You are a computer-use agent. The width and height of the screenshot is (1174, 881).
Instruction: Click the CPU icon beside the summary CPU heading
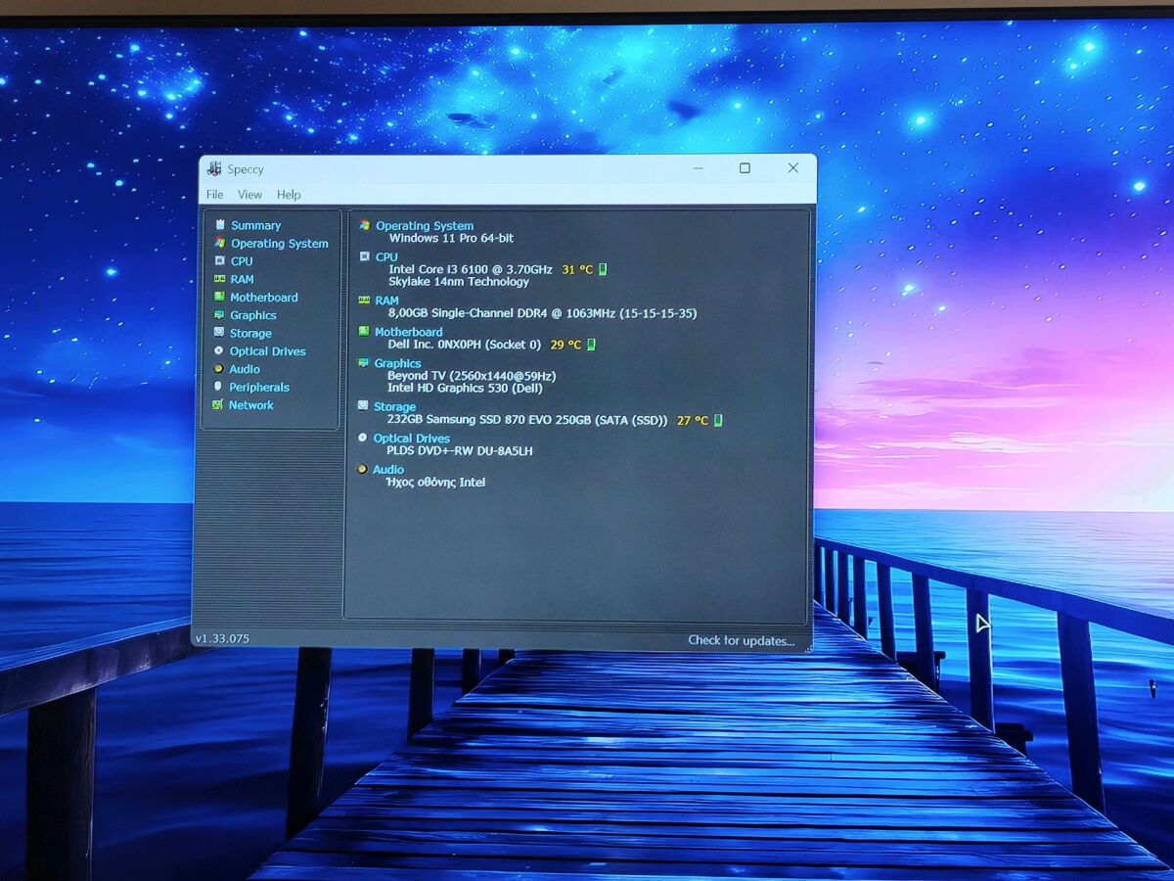[365, 256]
